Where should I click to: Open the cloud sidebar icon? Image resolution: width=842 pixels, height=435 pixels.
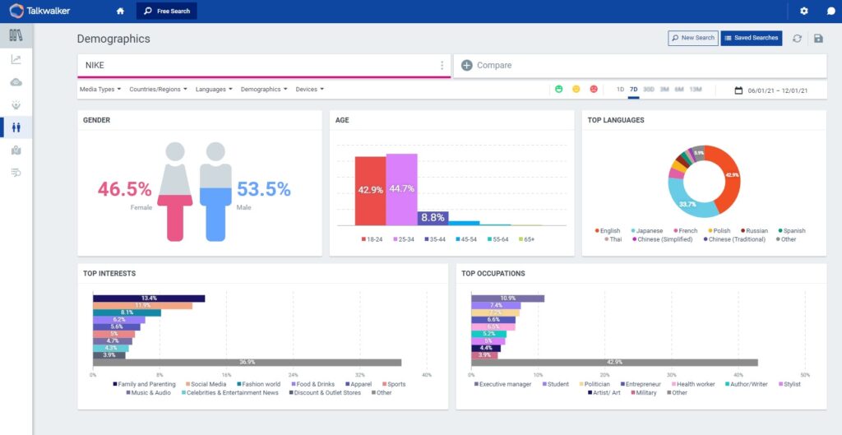[x=16, y=82]
